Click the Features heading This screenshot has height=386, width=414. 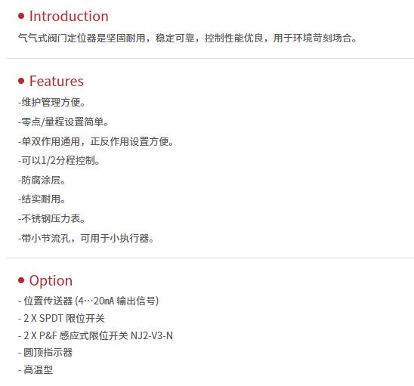[x=57, y=81]
